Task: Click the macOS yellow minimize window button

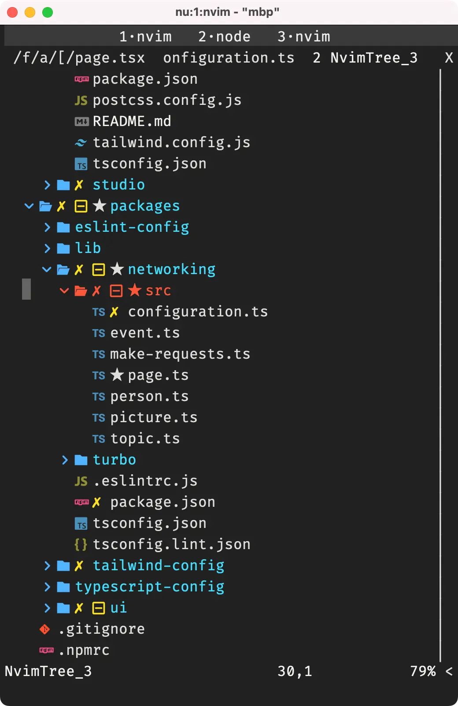Action: point(30,12)
